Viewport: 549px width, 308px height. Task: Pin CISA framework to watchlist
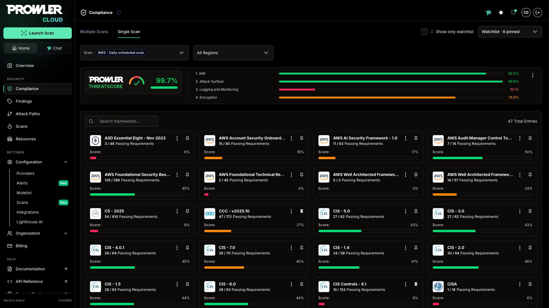(530, 284)
